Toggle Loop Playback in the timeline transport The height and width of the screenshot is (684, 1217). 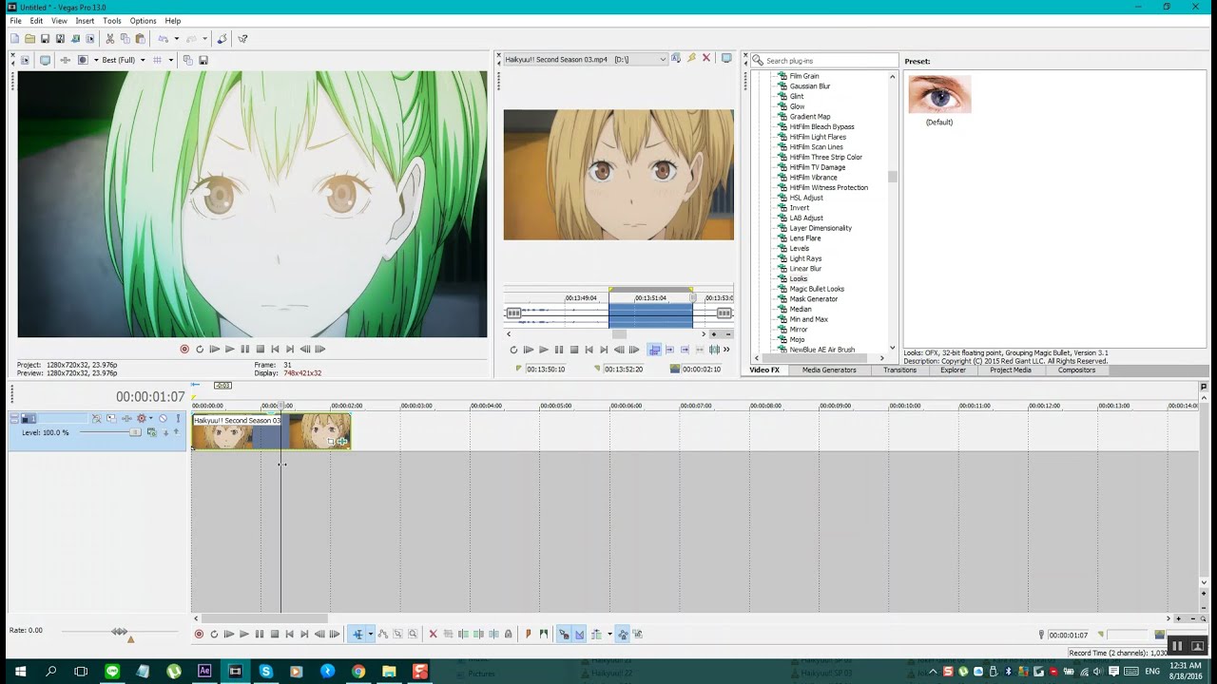(214, 634)
